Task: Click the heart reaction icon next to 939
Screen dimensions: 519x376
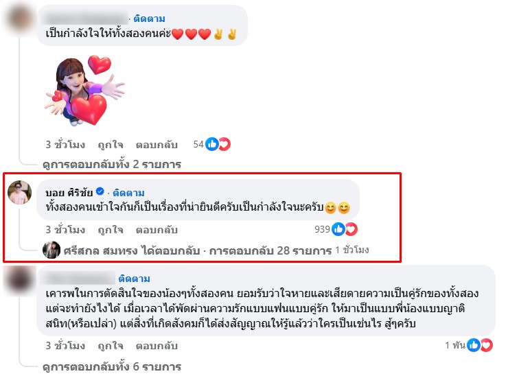Action: coord(351,229)
